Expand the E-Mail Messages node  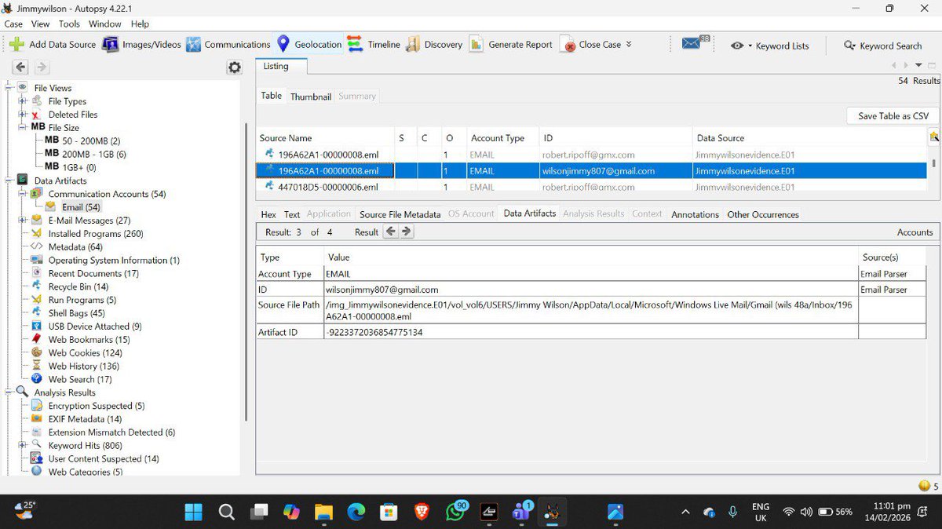click(x=23, y=221)
